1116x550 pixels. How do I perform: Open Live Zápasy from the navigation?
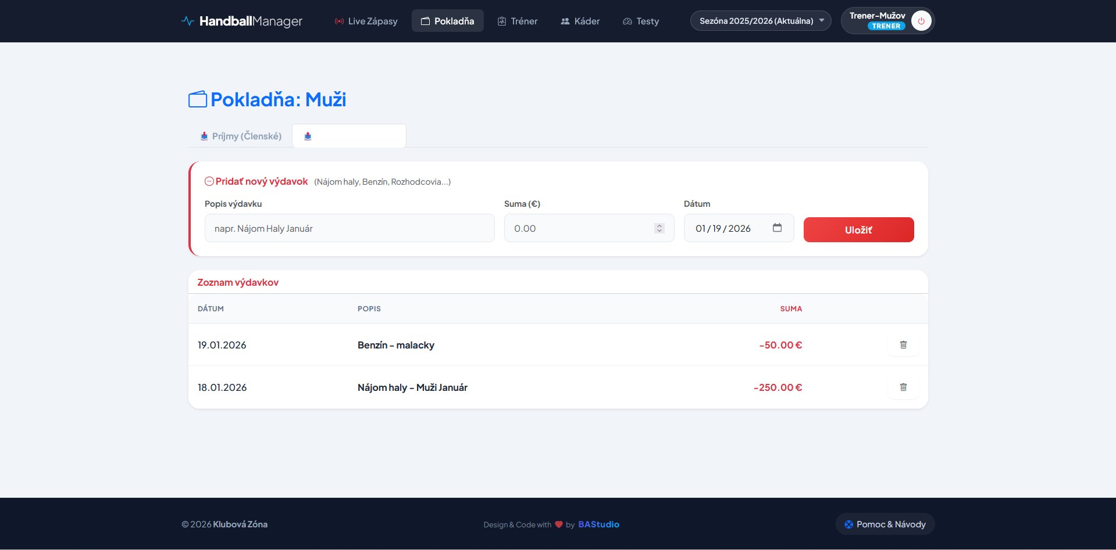coord(366,21)
